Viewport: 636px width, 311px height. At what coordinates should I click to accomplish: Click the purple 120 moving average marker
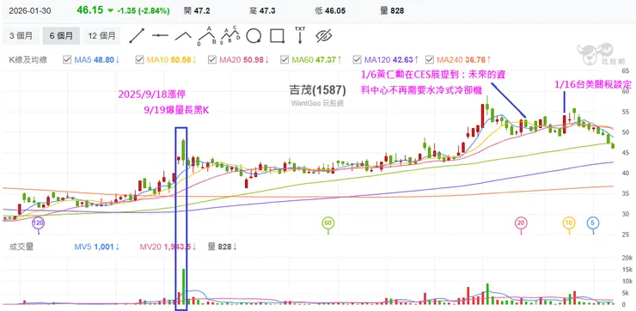[39, 223]
